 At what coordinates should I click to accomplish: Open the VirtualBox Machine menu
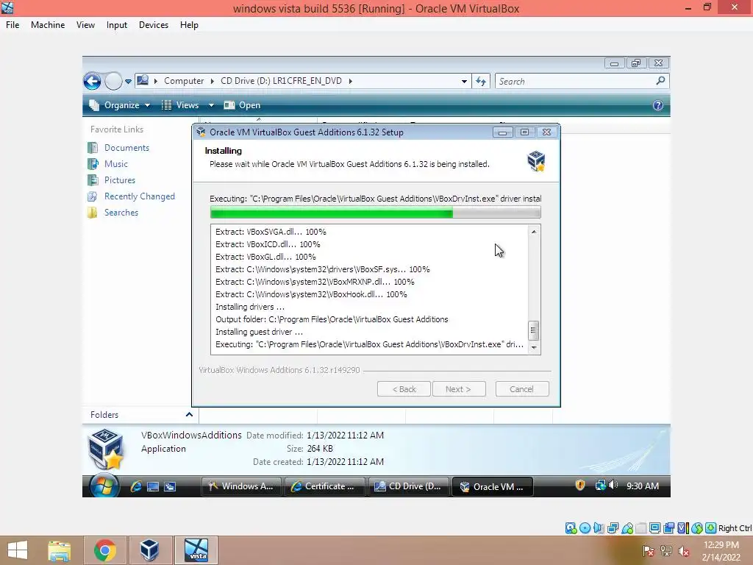click(48, 25)
